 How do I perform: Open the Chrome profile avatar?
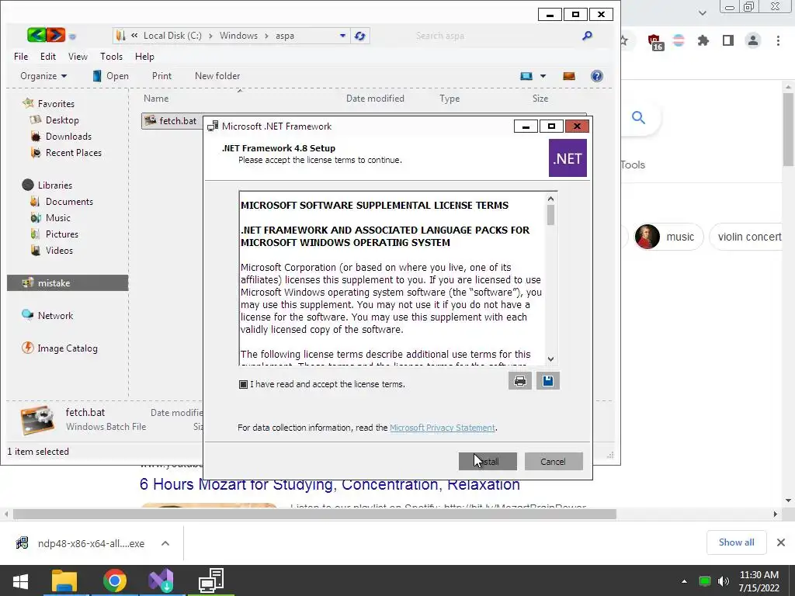pyautogui.click(x=753, y=40)
